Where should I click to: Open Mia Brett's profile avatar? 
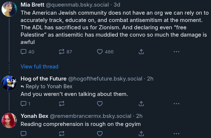click(x=9, y=9)
